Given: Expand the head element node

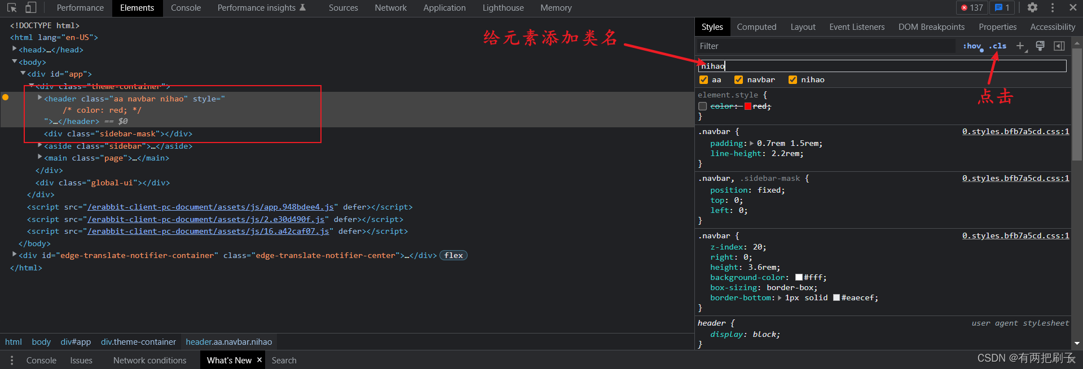Looking at the screenshot, I should coord(15,50).
